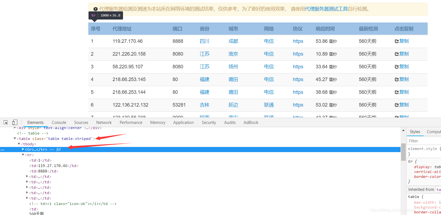Click the response time 10.89 毫秒
This screenshot has height=215, width=441.
pyautogui.click(x=326, y=54)
